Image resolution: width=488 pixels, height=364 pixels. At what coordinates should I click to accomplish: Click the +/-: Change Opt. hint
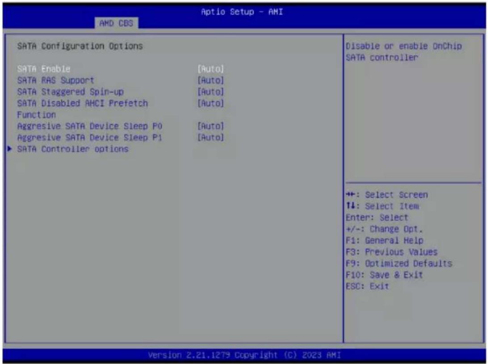[384, 229]
